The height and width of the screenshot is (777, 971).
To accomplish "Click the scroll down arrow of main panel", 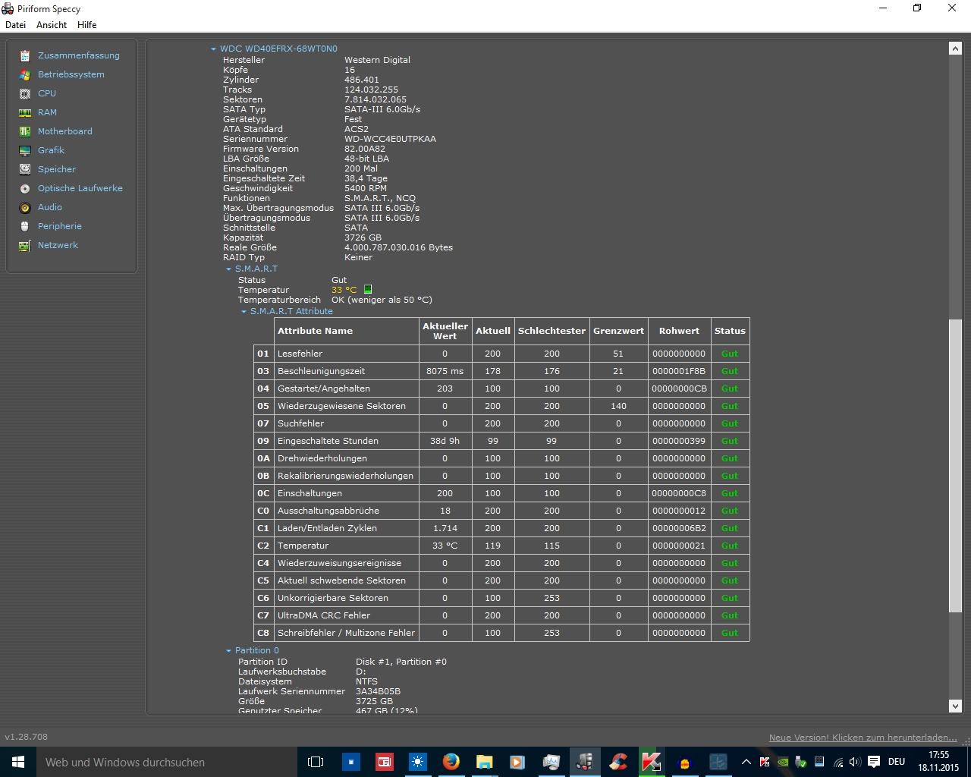I will point(955,706).
